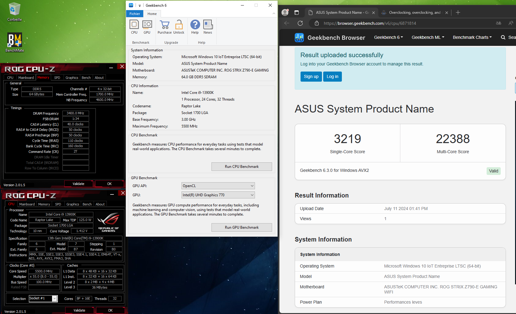Click Validate in upper CPU-Z window

coord(78,184)
